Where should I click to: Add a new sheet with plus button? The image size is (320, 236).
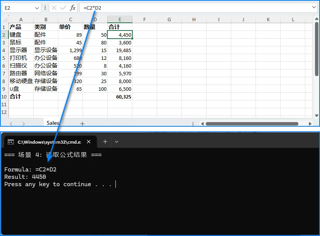tap(82, 124)
